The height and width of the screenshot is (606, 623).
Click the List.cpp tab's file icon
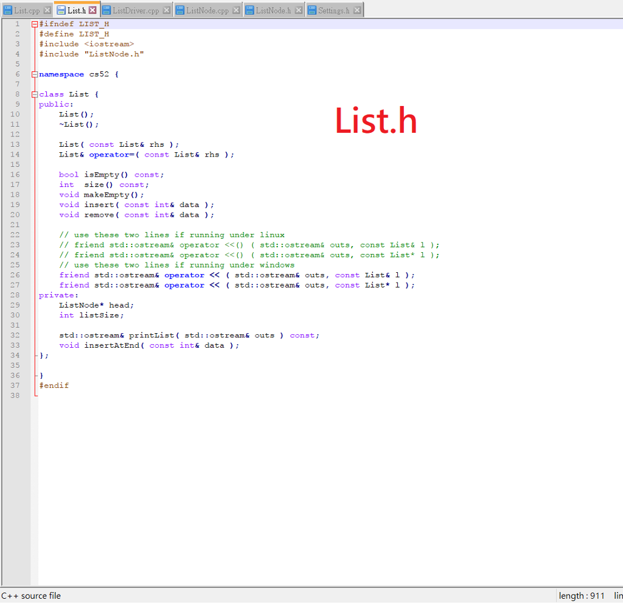point(7,10)
